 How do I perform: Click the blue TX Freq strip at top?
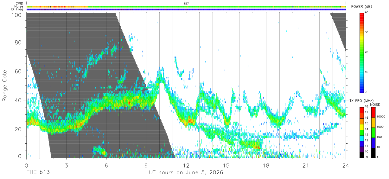[186, 9]
